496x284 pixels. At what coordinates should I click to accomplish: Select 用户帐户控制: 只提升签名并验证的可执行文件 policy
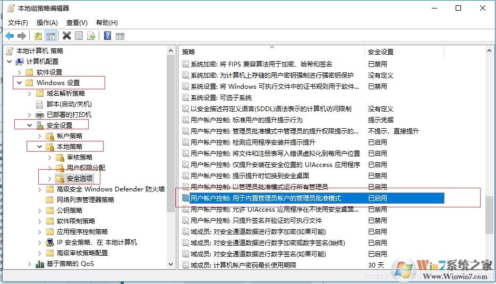pyautogui.click(x=256, y=220)
